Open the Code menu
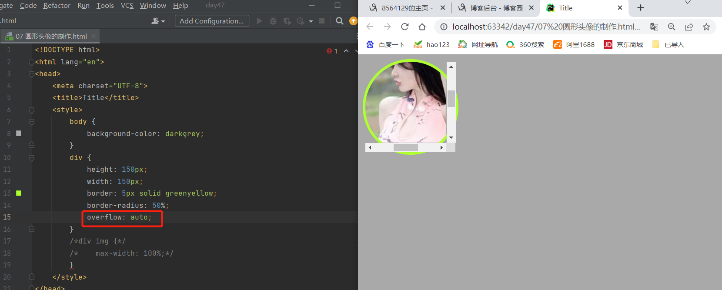Image resolution: width=722 pixels, height=290 pixels. tap(28, 5)
